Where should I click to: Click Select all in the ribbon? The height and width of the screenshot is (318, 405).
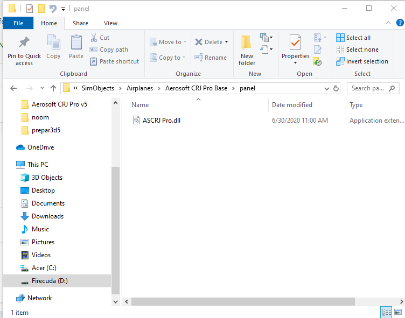pyautogui.click(x=353, y=38)
